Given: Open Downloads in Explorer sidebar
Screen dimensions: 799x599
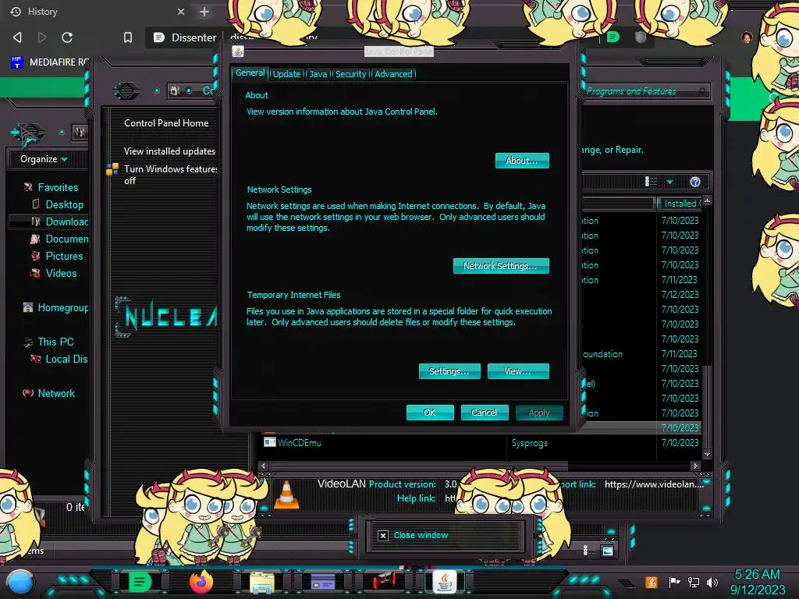Looking at the screenshot, I should [66, 222].
